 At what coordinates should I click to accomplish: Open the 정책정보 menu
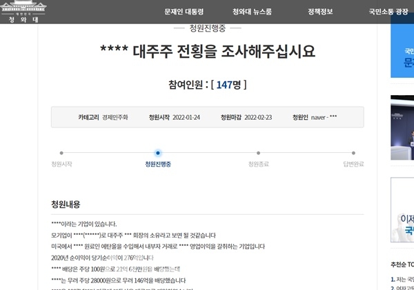tap(320, 12)
